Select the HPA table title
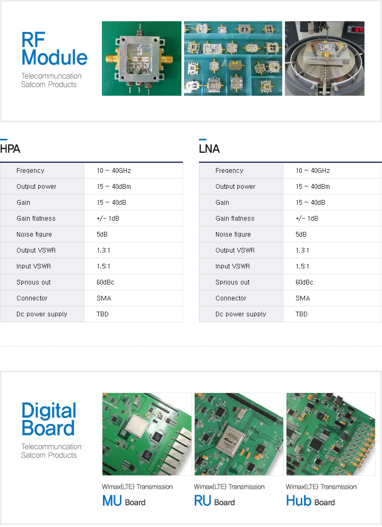This screenshot has height=527, width=382. click(x=11, y=149)
